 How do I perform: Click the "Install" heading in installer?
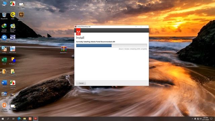[x=80, y=38]
